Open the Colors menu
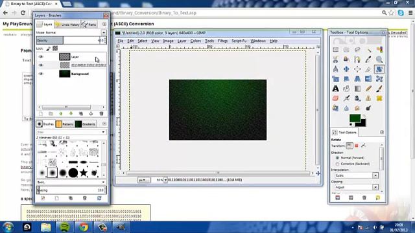415x233 pixels. 196,41
